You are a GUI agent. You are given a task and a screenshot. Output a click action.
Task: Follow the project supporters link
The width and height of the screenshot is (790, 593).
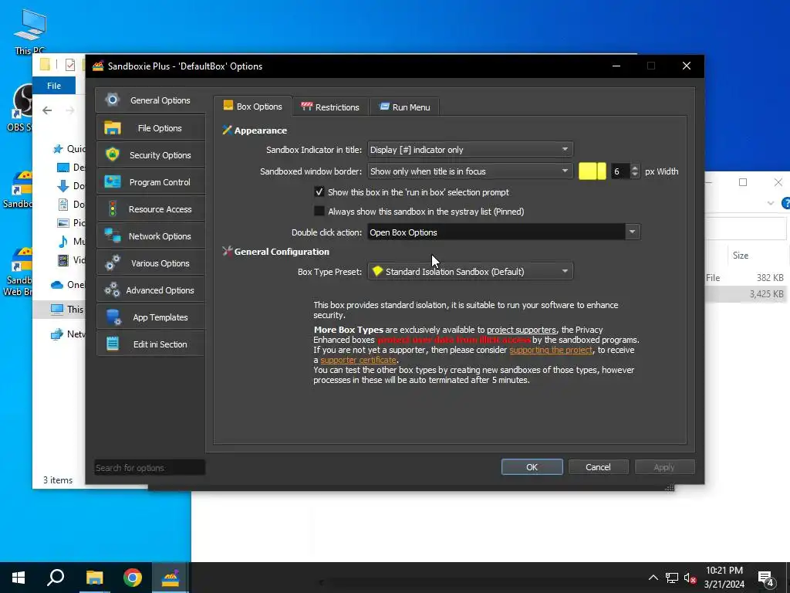pyautogui.click(x=521, y=330)
